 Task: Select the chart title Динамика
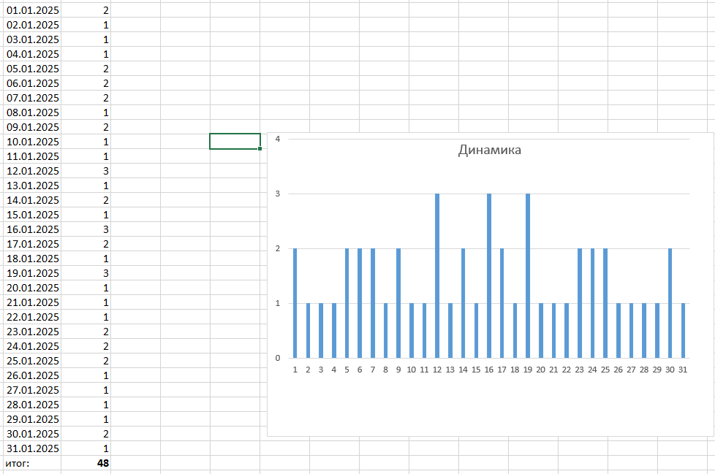click(490, 150)
